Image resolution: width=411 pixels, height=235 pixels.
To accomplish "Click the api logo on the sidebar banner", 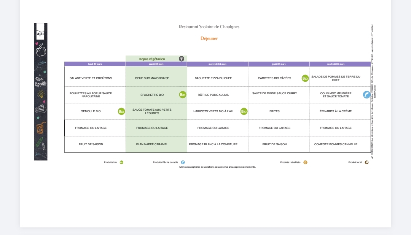I will coord(40,33).
